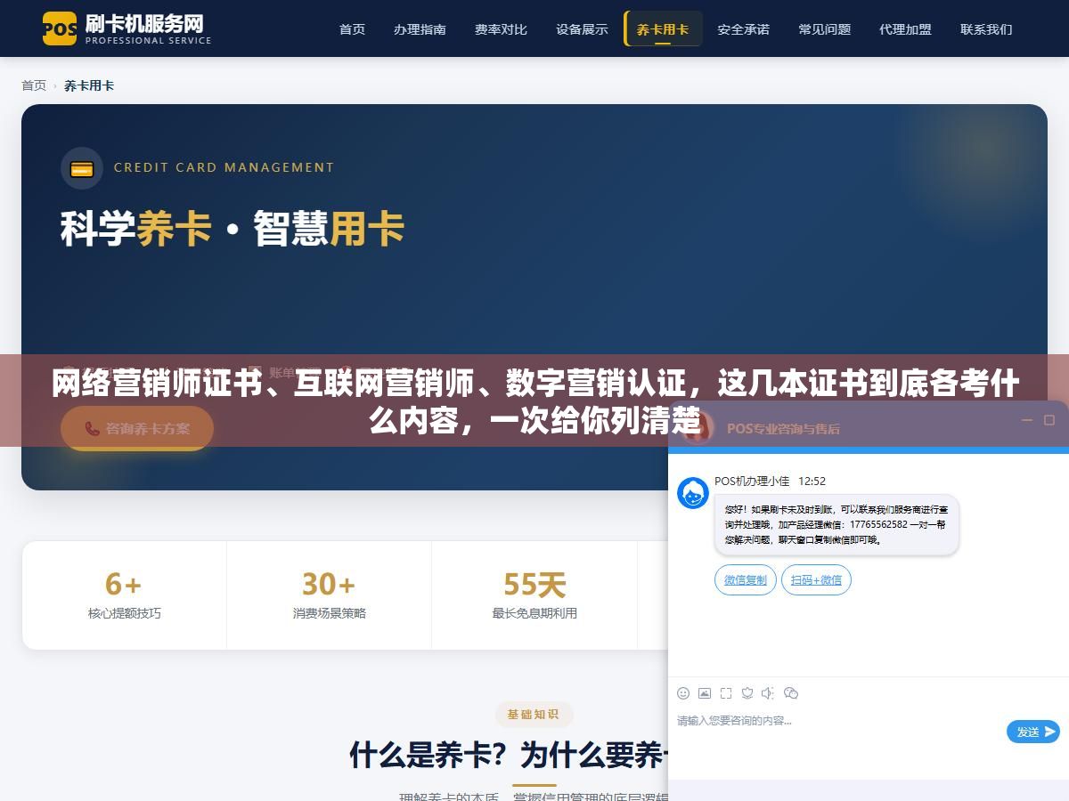Click the credit card icon beside CREDIT CARD MANAGEMENT
Screen dimensions: 1069x801
click(82, 168)
